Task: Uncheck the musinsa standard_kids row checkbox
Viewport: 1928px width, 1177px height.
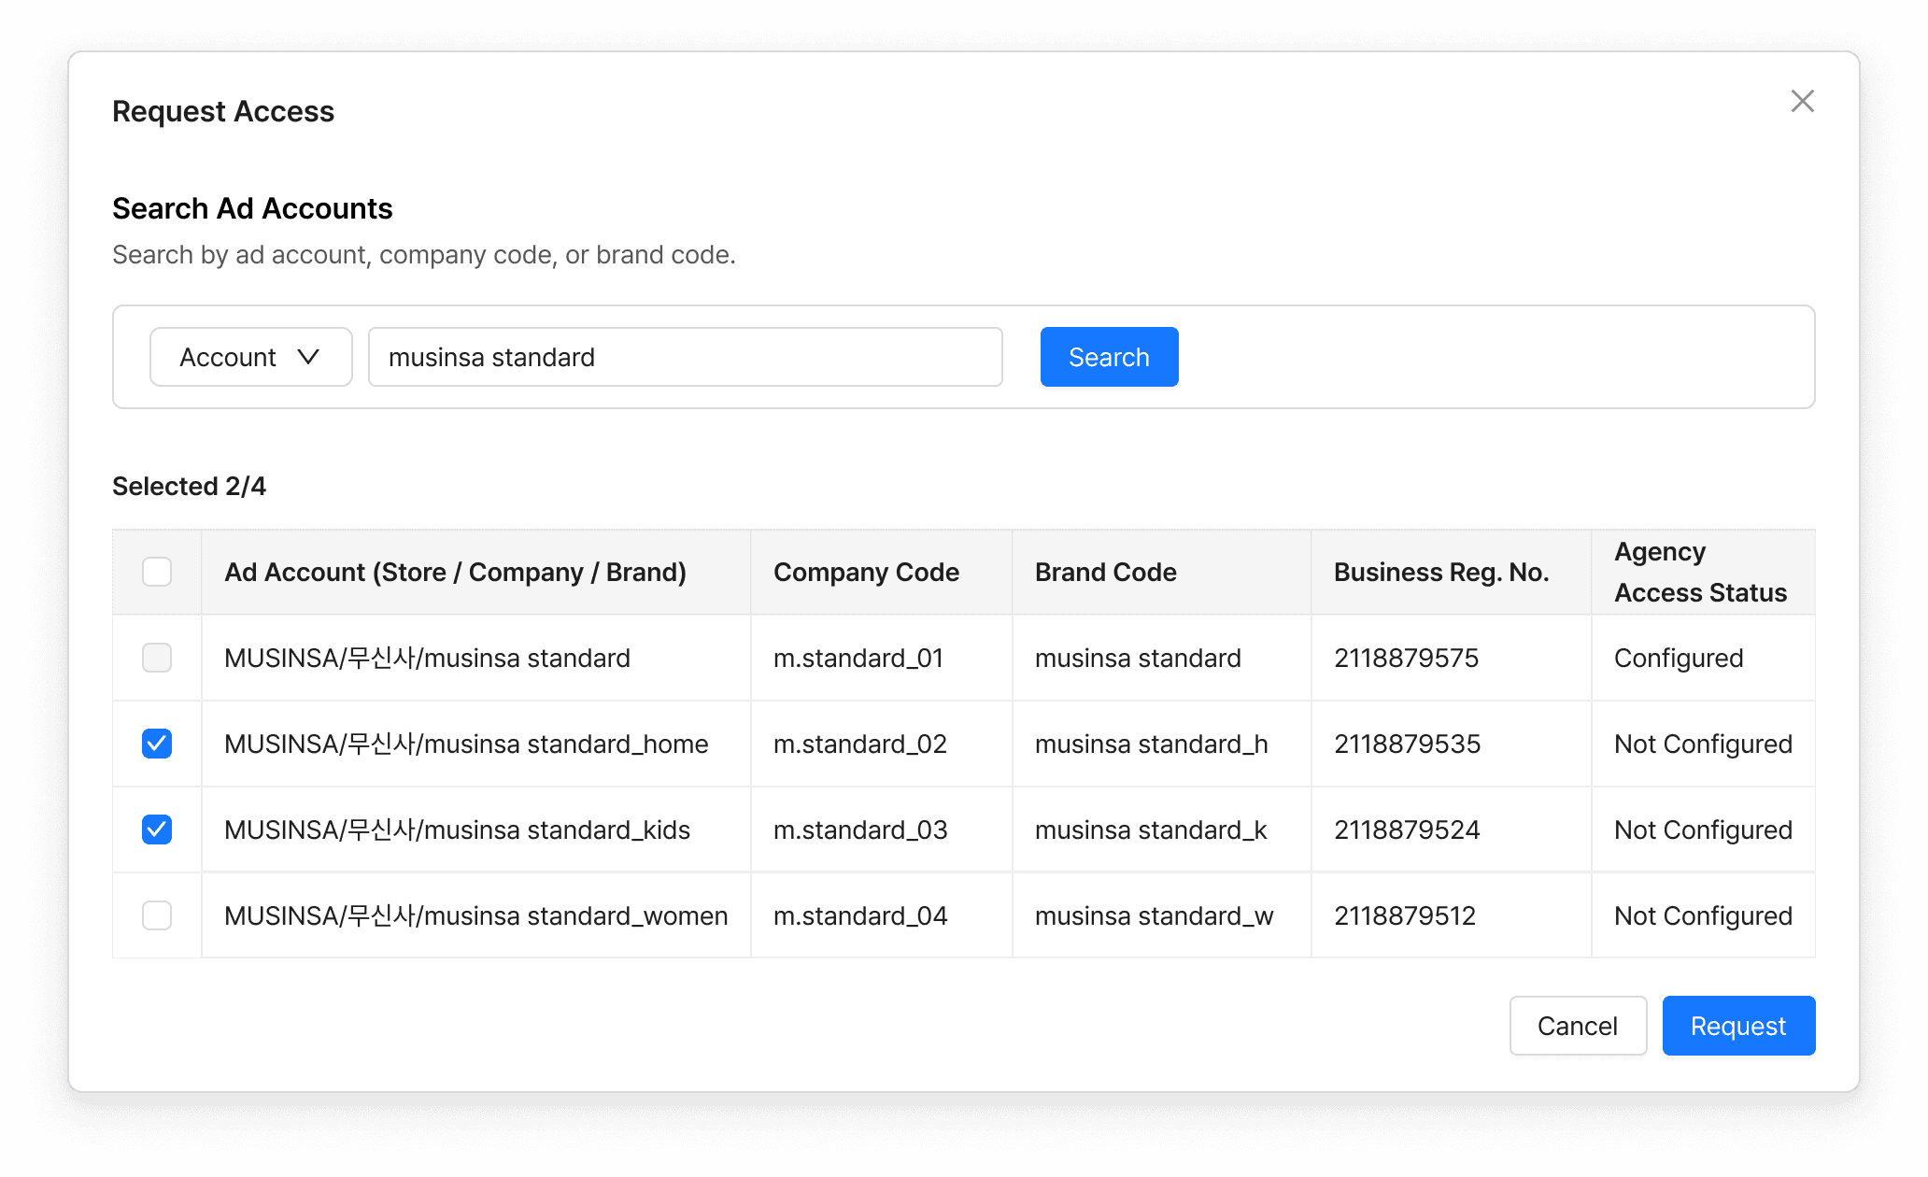Action: pyautogui.click(x=157, y=830)
